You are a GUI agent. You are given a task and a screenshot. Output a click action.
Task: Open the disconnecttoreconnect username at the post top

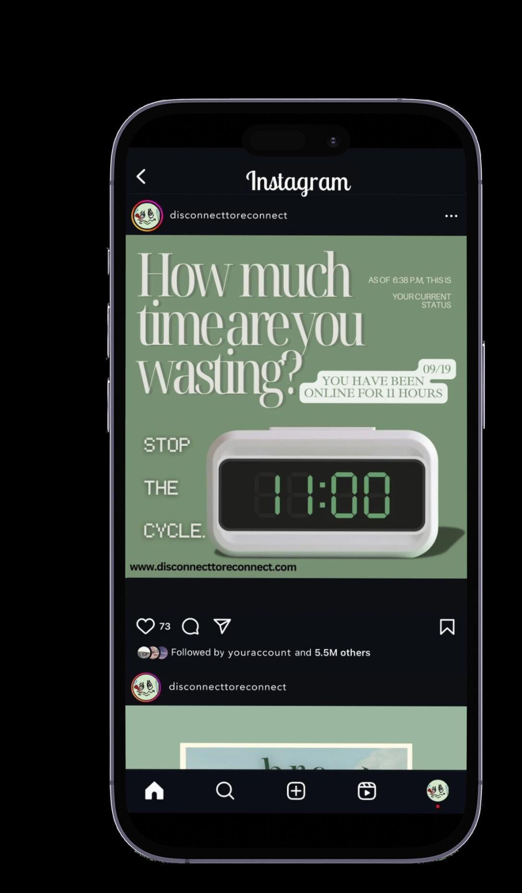click(229, 215)
